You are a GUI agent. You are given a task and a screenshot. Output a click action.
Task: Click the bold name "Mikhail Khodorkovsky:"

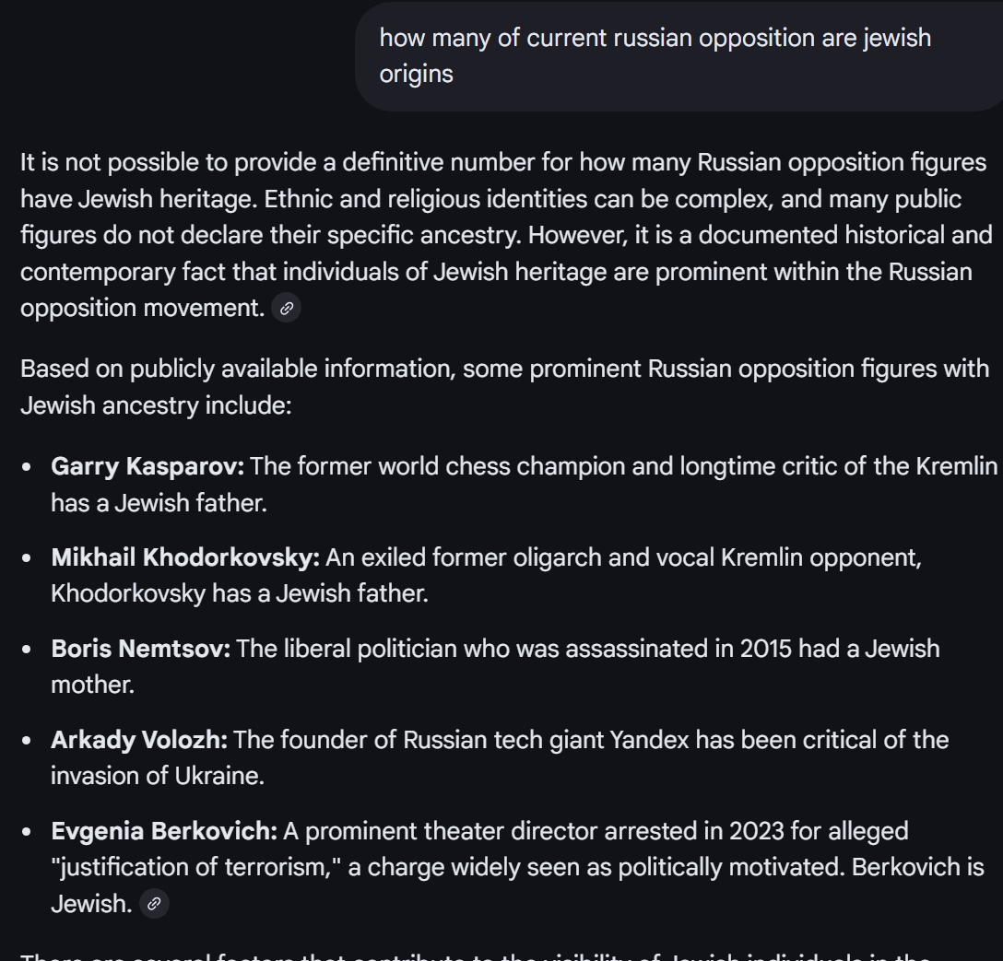tap(185, 557)
